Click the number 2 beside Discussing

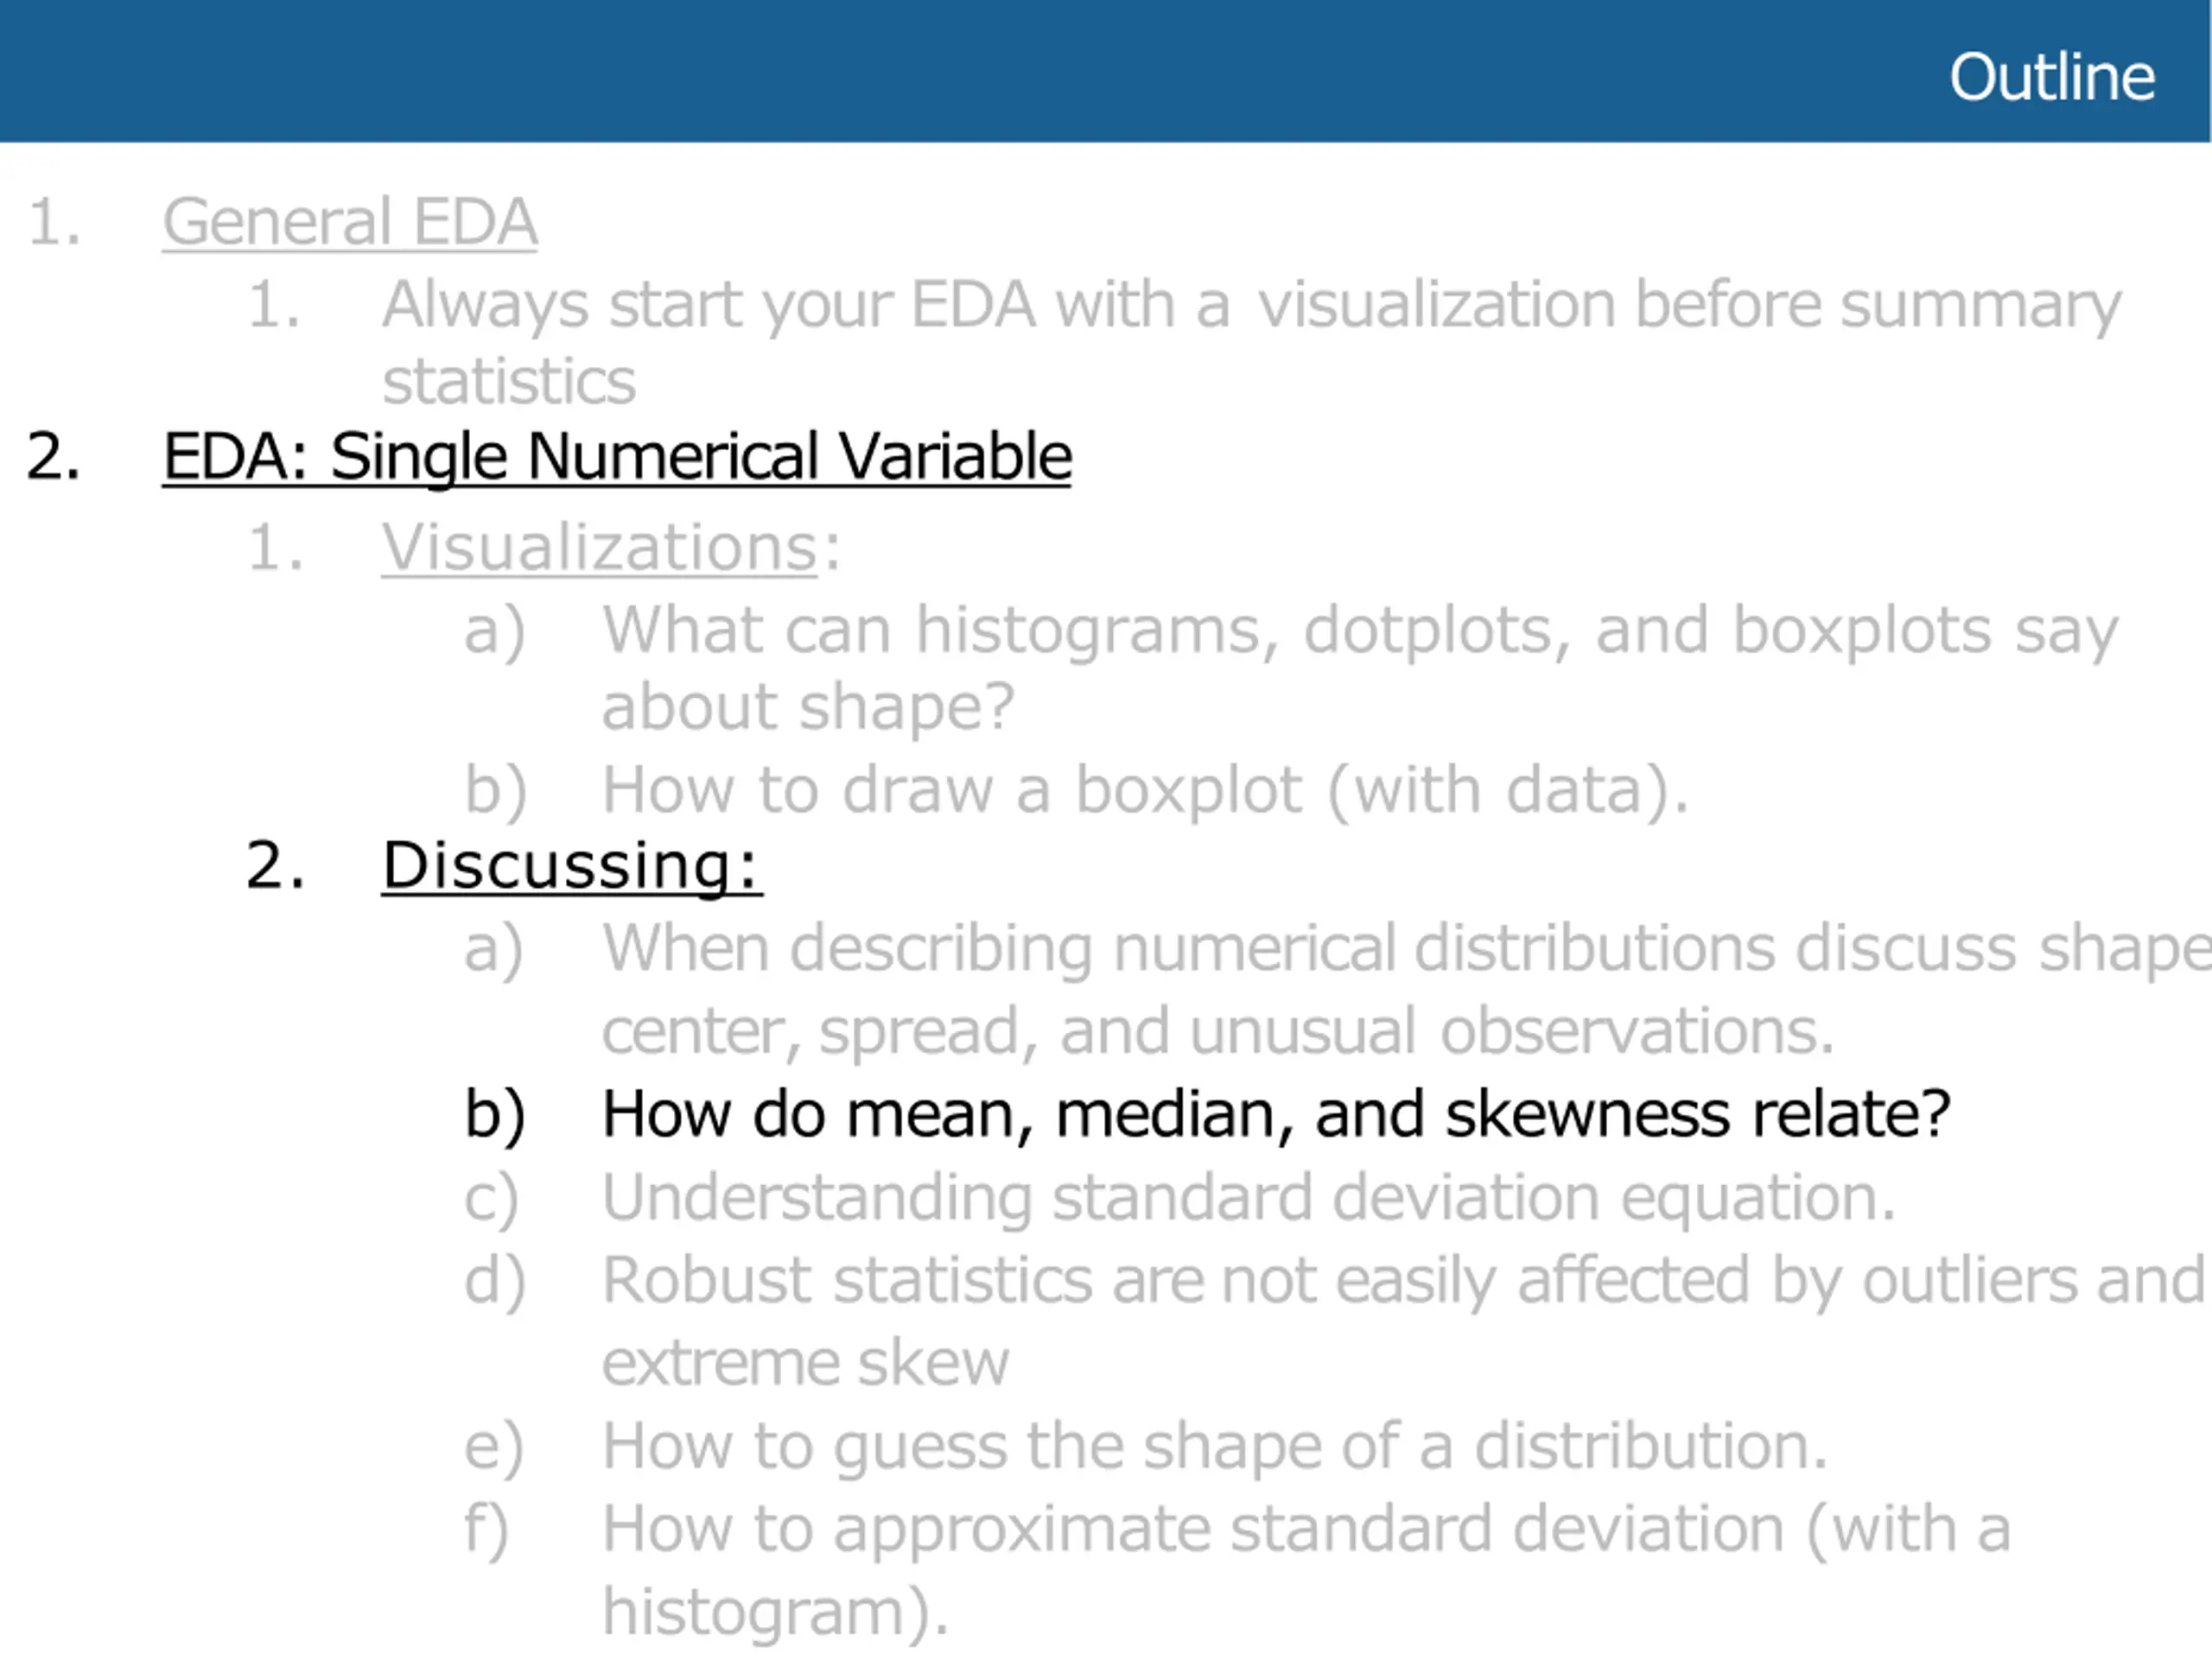[275, 865]
